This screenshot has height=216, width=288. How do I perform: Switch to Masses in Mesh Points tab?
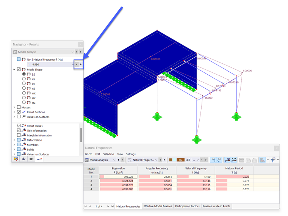216,206
